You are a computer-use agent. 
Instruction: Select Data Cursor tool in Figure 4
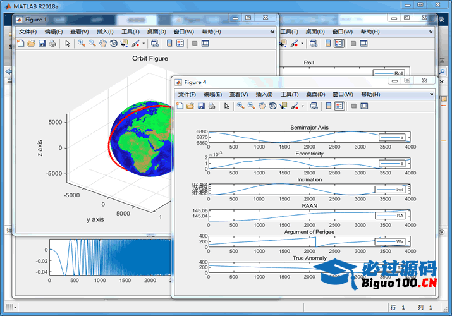point(283,106)
